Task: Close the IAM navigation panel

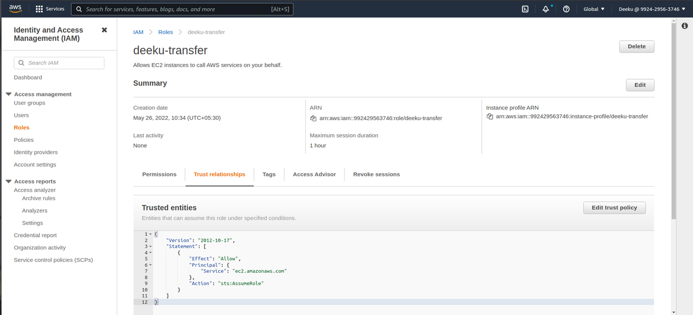Action: click(x=104, y=30)
